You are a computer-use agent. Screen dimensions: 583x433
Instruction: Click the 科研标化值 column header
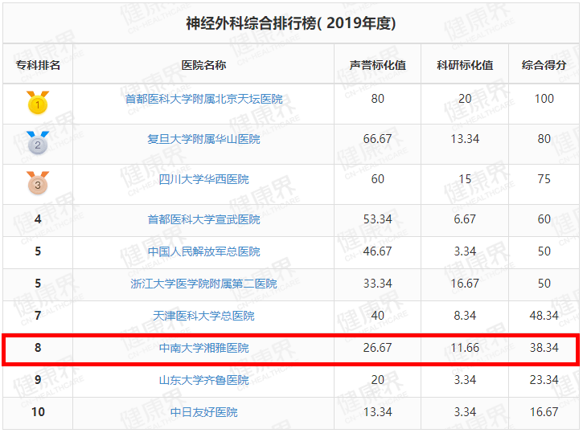coord(464,65)
